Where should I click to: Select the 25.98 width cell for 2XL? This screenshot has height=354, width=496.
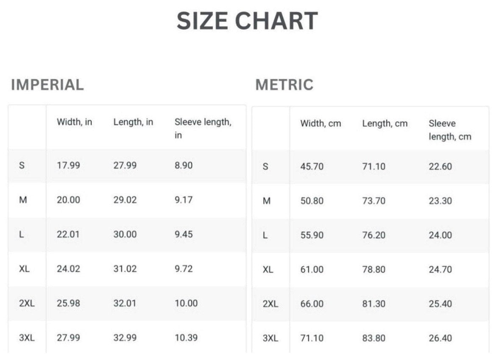(x=68, y=304)
